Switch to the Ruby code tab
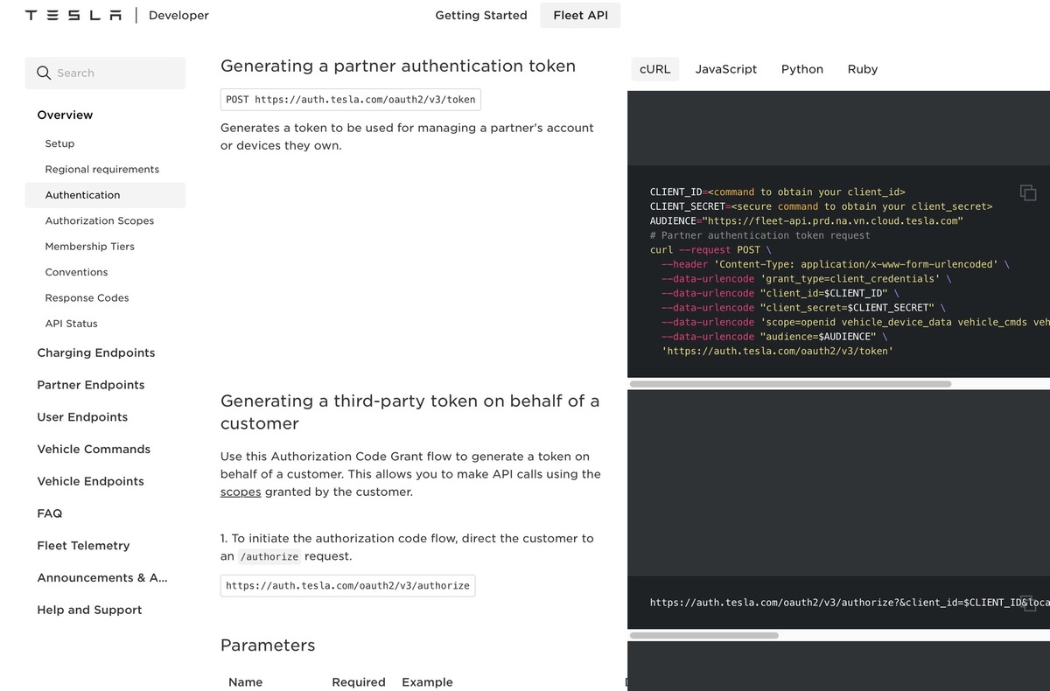 862,69
